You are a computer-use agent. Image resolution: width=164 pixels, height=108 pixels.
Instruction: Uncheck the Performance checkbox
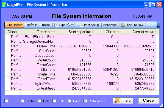click(x=85, y=101)
